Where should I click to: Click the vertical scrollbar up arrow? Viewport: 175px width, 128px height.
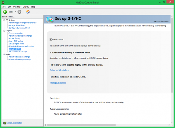pyautogui.click(x=172, y=17)
